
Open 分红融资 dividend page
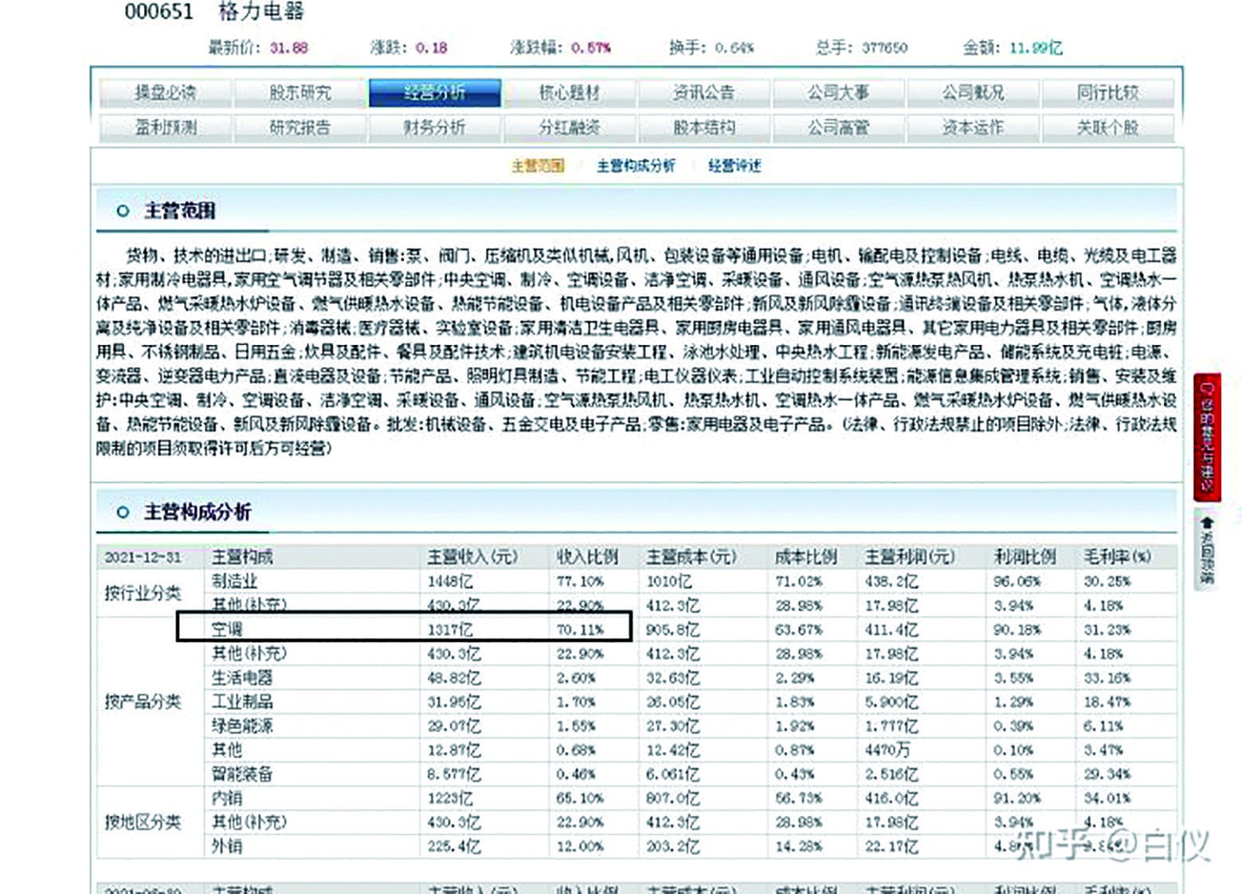pyautogui.click(x=569, y=127)
